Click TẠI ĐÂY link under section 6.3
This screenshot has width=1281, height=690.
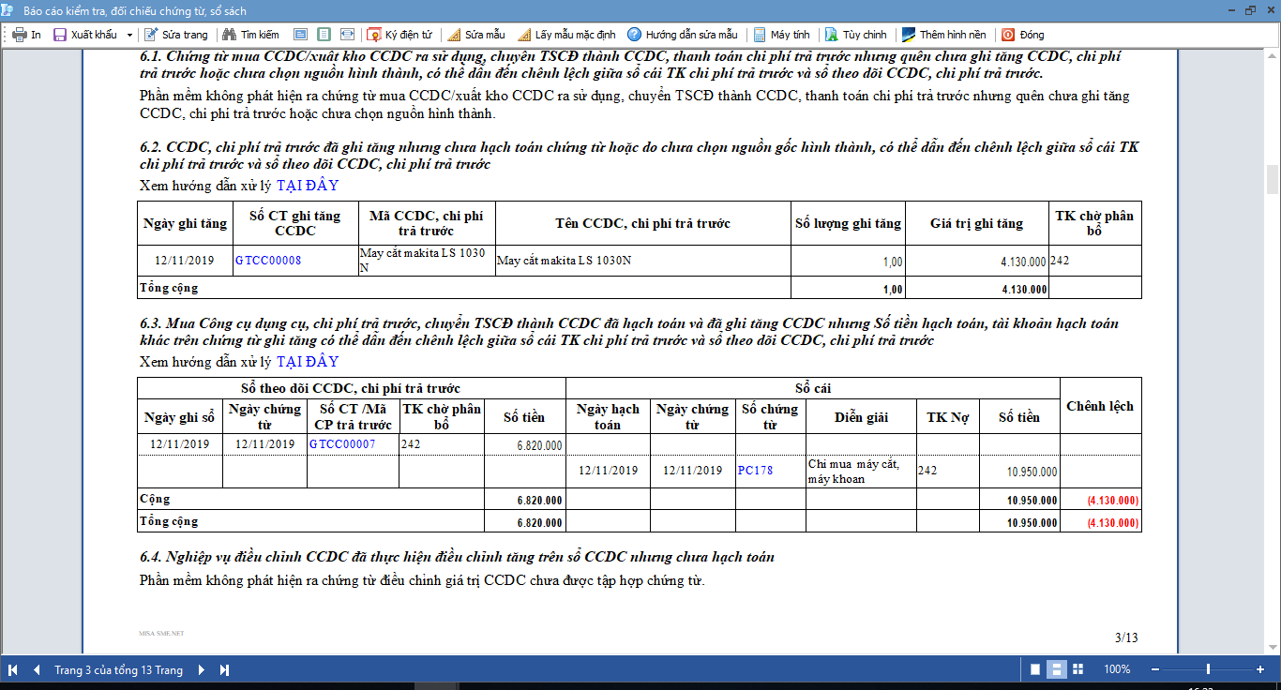pyautogui.click(x=308, y=362)
